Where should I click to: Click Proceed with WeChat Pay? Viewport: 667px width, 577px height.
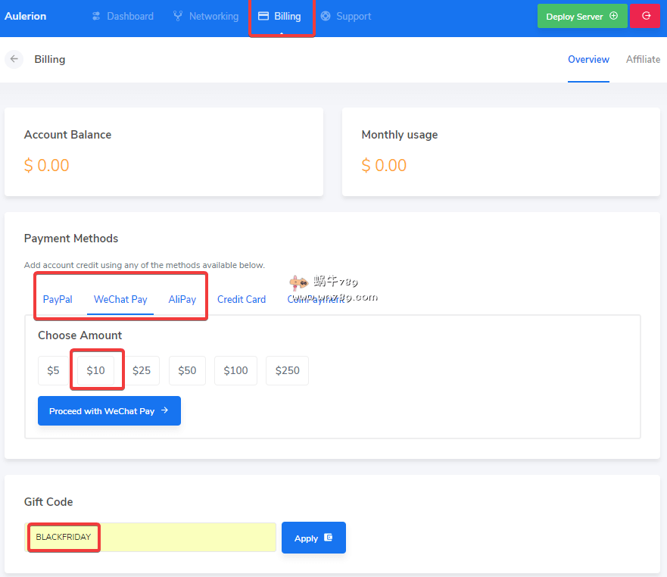pyautogui.click(x=109, y=411)
